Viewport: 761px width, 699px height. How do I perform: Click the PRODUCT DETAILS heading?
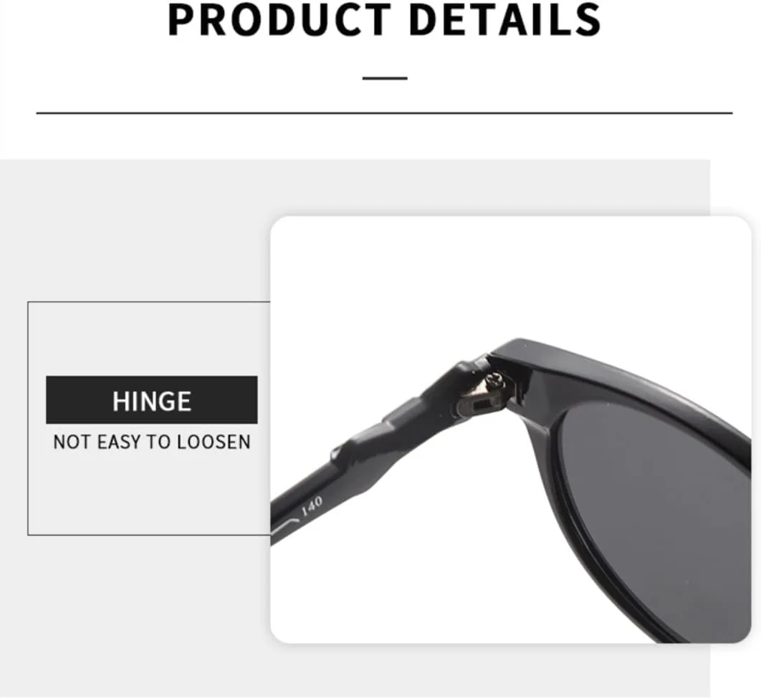pos(384,19)
